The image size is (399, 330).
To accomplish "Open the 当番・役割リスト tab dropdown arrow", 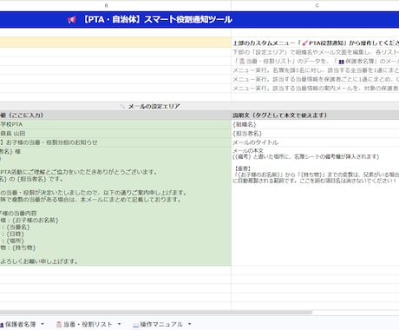I will tap(119, 324).
